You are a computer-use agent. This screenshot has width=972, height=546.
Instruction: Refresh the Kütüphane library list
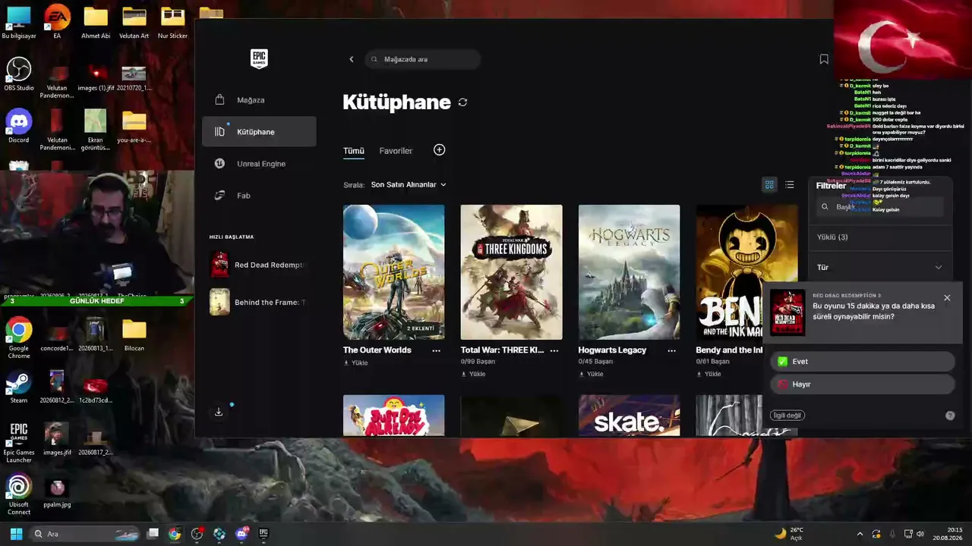[462, 102]
